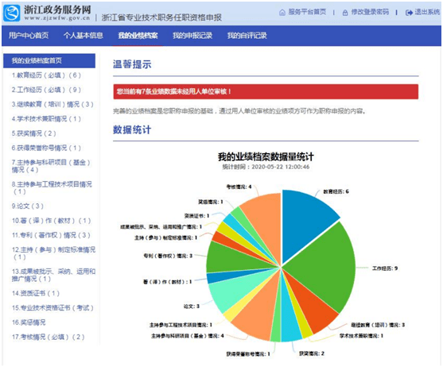Click 退出系统 to log out
443x374 pixels.
(x=427, y=12)
